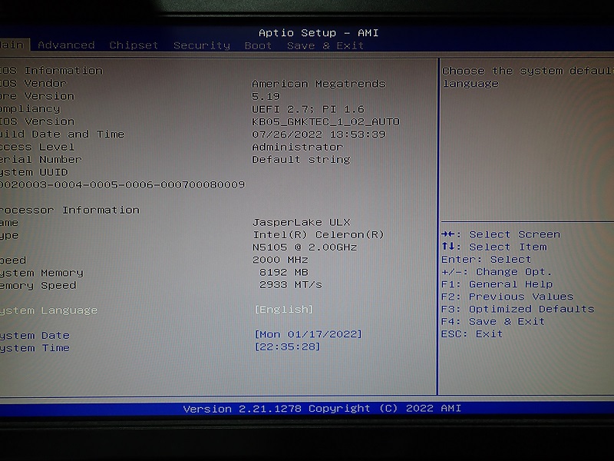Image resolution: width=614 pixels, height=461 pixels.
Task: Click the System Memory label
Action: [42, 273]
